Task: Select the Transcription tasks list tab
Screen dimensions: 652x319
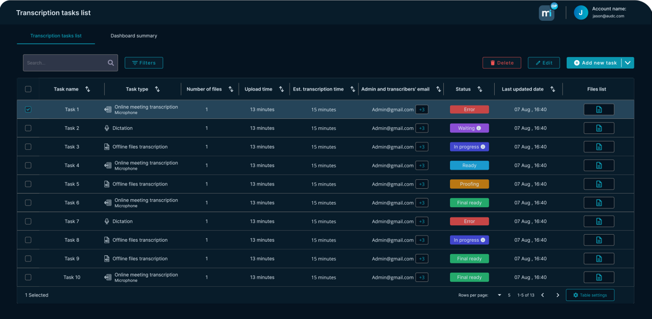Action: pyautogui.click(x=56, y=36)
